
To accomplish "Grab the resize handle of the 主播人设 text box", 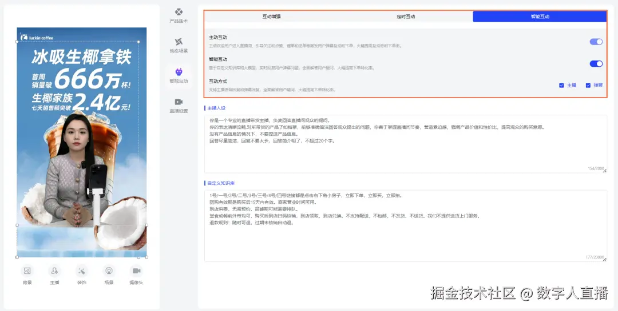I will tap(605, 171).
